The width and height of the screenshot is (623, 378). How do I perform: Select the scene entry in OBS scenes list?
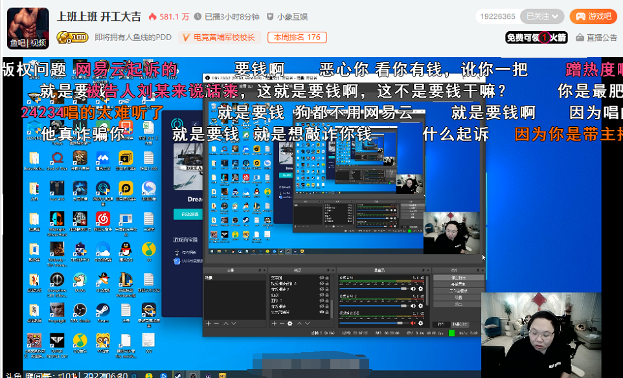(x=234, y=278)
